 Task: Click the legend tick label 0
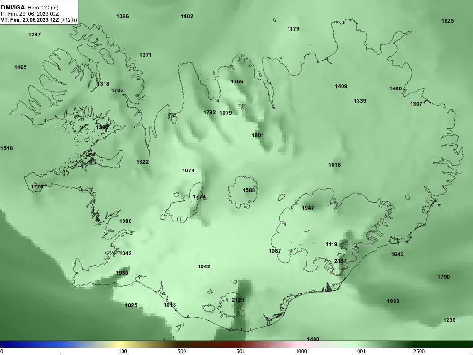pos(1,352)
